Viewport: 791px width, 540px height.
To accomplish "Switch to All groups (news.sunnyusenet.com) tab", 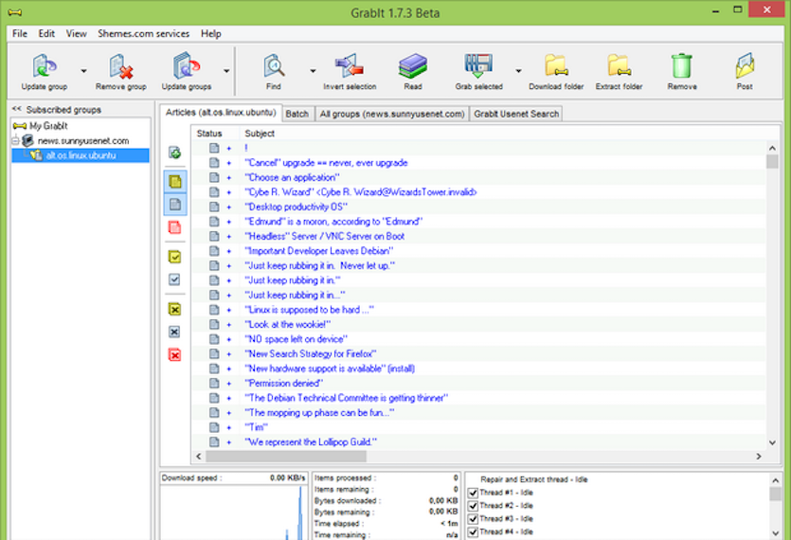I will pos(392,114).
